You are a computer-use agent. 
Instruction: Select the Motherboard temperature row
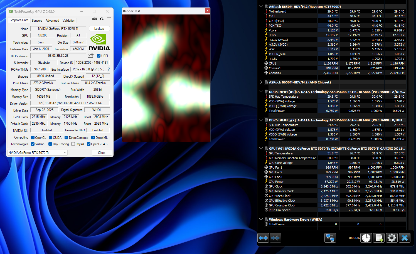point(335,11)
